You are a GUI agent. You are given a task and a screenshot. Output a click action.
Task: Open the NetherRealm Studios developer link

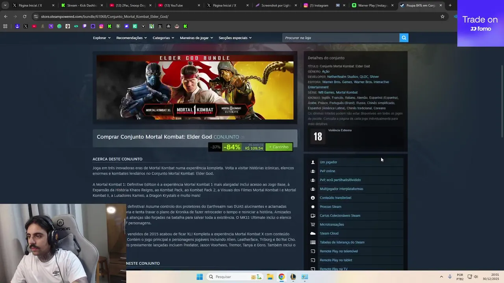point(343,77)
